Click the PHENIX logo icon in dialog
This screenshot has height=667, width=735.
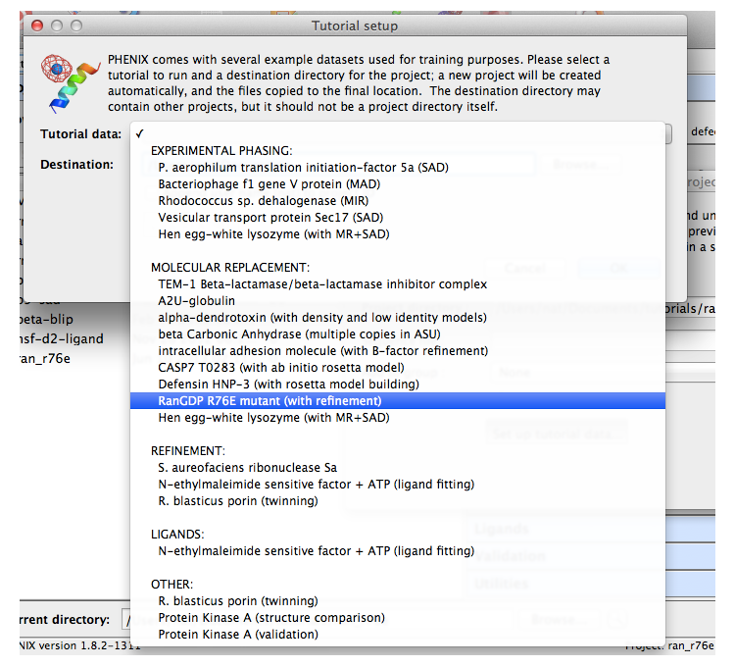(71, 81)
